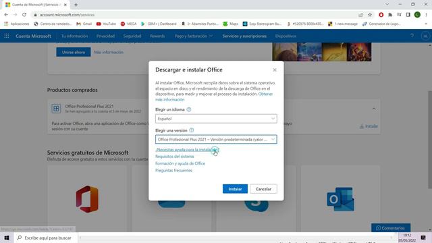Viewport: 432px width, 243px height.
Task: Open the Aplicaciones bookmark
Action: tap(17, 24)
